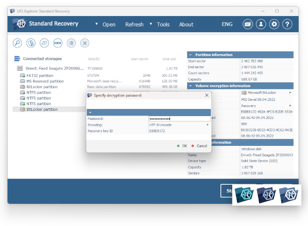The image size is (308, 226).
Task: Open the messages log icon
Action: (248, 24)
